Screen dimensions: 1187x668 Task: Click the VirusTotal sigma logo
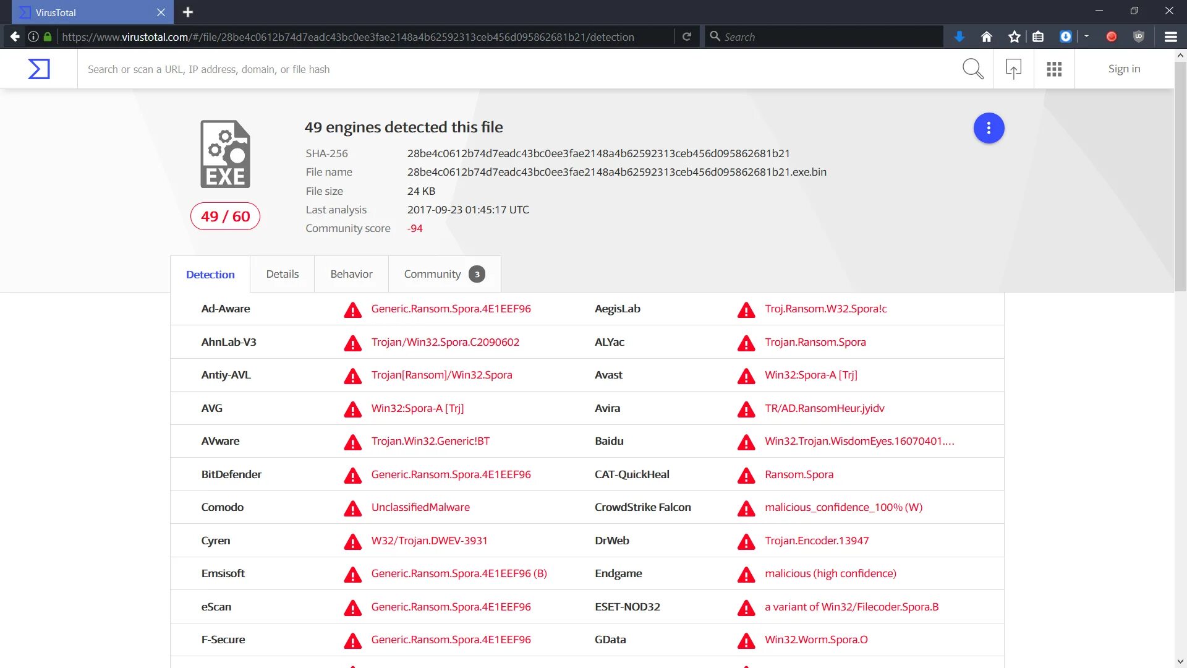point(38,69)
